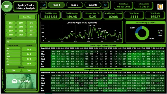Select Fri in Day of Week slicer

click(x=13, y=62)
